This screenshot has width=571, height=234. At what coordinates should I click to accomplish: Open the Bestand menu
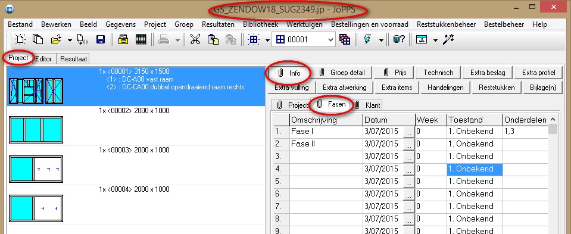click(x=20, y=24)
